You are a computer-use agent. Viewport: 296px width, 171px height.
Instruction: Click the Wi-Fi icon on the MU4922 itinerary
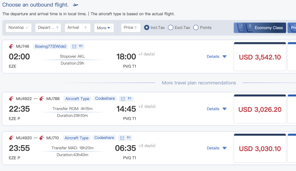(x=123, y=99)
